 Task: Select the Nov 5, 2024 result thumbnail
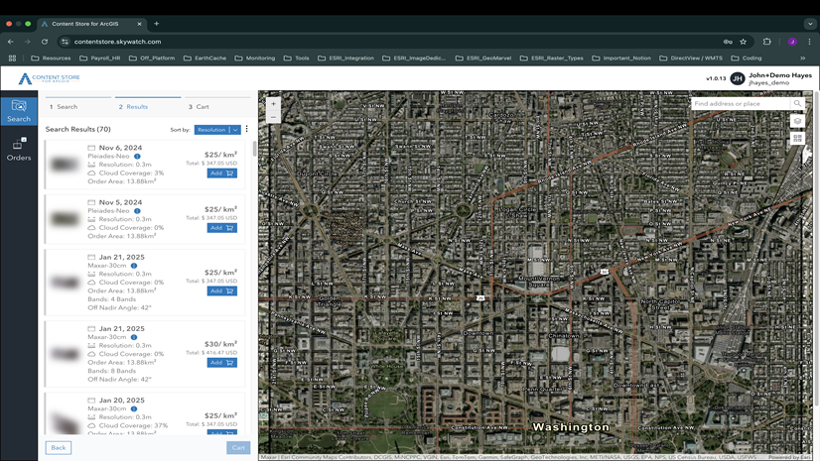65,219
